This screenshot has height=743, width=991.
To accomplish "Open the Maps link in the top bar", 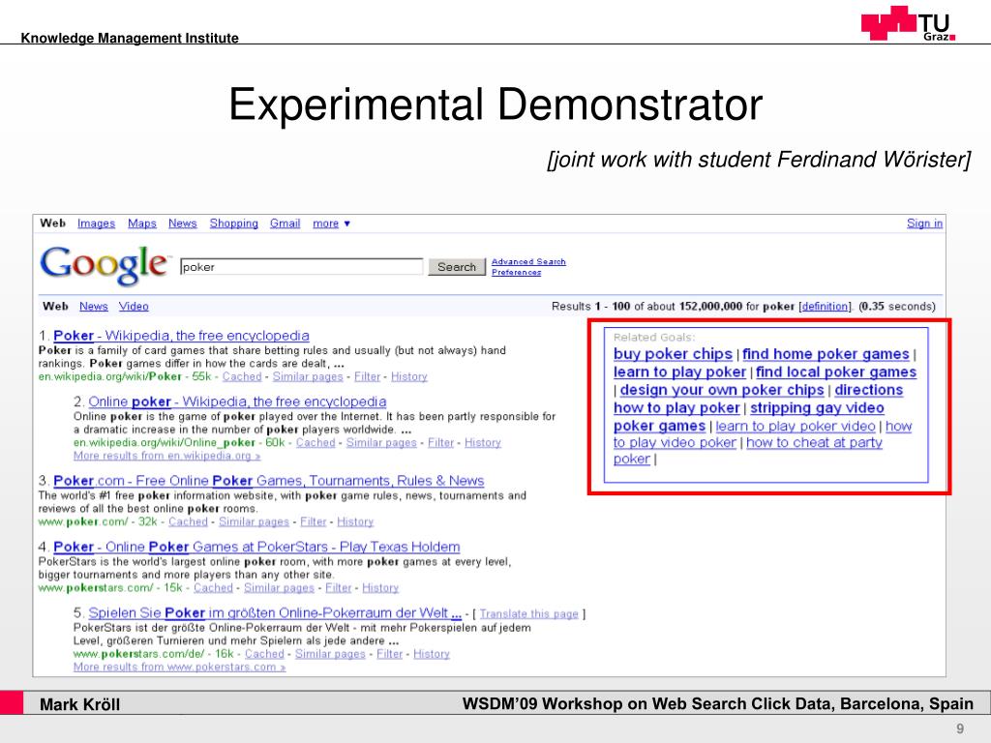I will [x=141, y=223].
